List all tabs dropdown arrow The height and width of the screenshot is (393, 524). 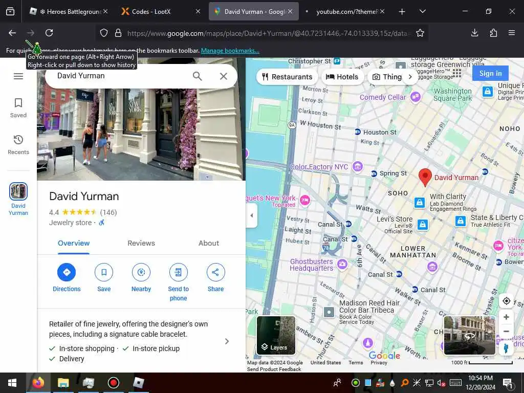click(x=422, y=11)
